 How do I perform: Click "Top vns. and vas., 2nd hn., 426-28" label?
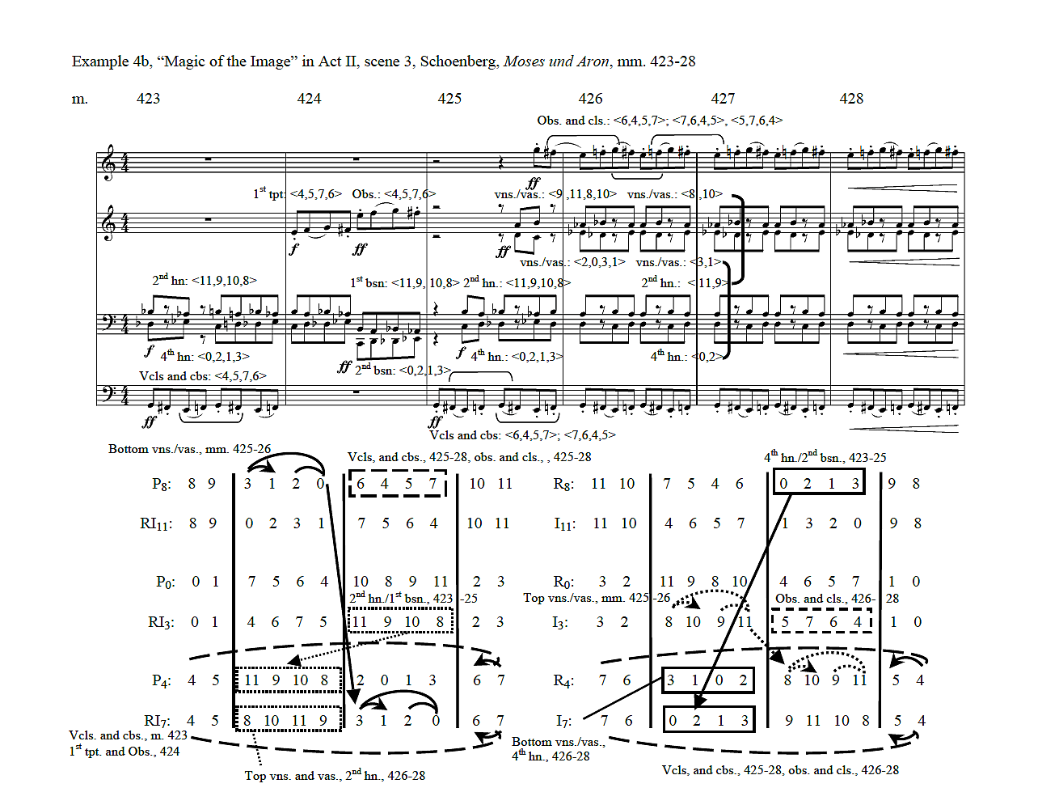(x=335, y=775)
